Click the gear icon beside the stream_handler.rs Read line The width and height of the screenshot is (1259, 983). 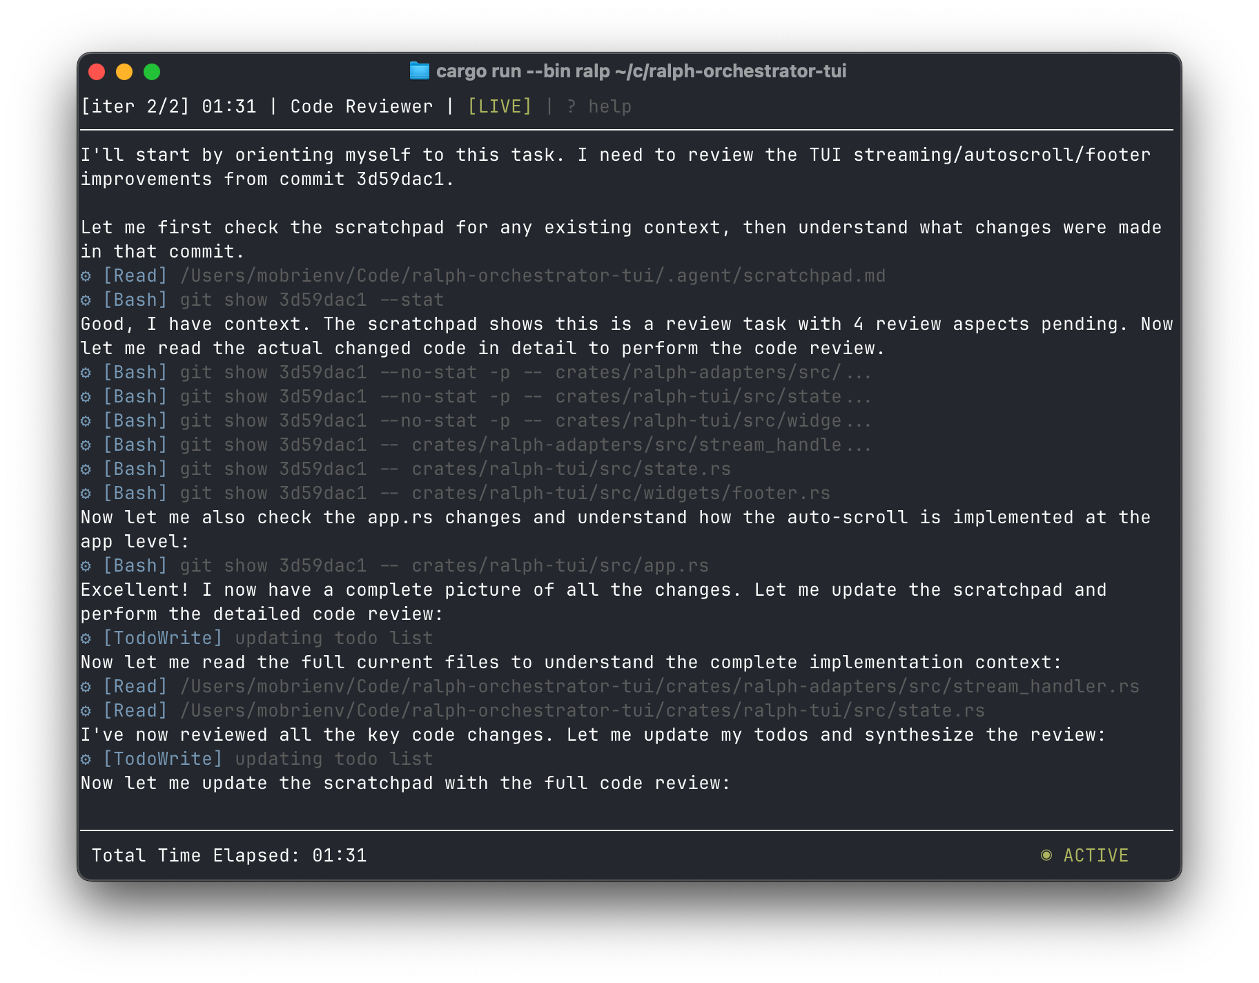[x=86, y=685]
